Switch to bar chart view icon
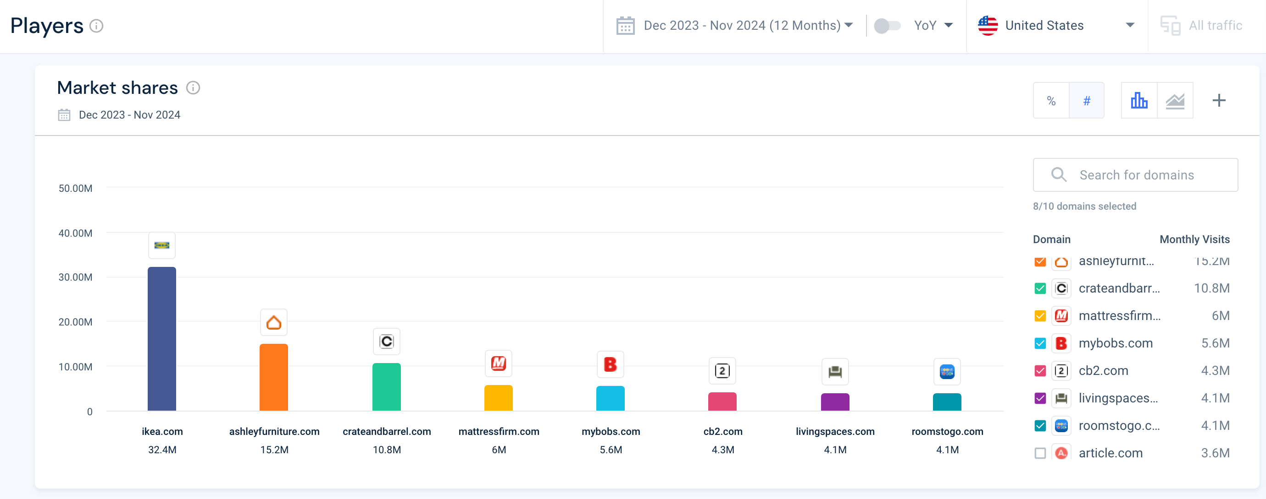Image resolution: width=1266 pixels, height=499 pixels. [x=1138, y=101]
